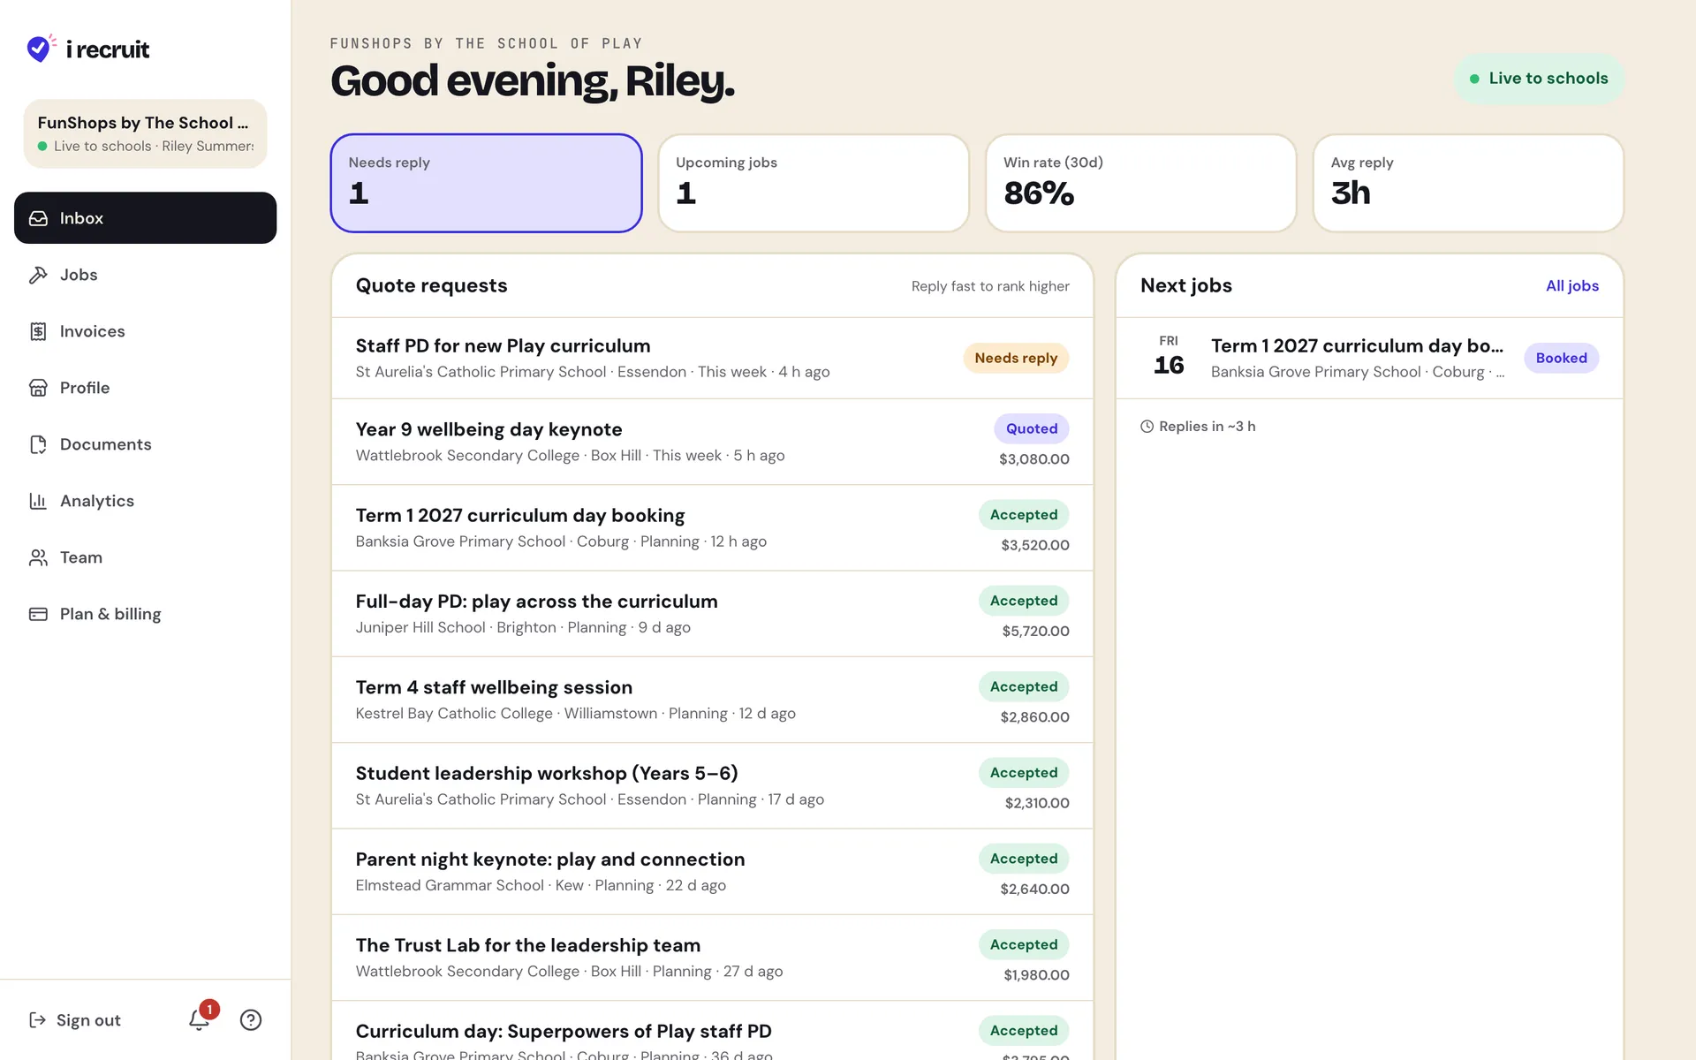The height and width of the screenshot is (1060, 1696).
Task: Click the Analytics bar chart icon
Action: click(x=38, y=501)
